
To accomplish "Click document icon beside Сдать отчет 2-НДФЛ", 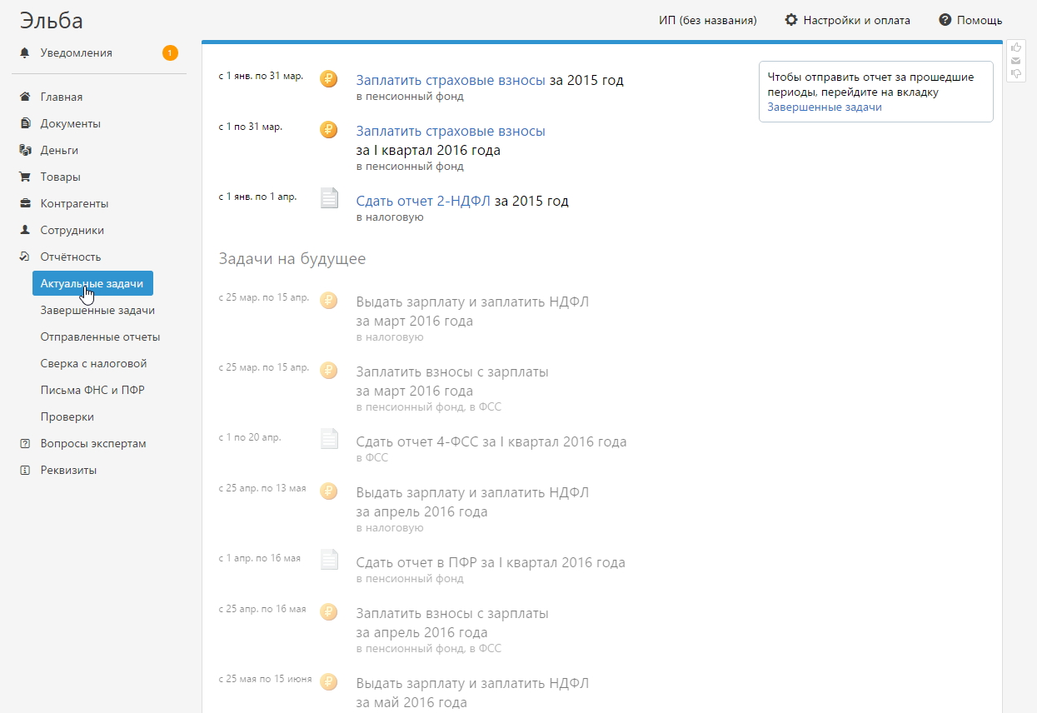I will pyautogui.click(x=330, y=198).
